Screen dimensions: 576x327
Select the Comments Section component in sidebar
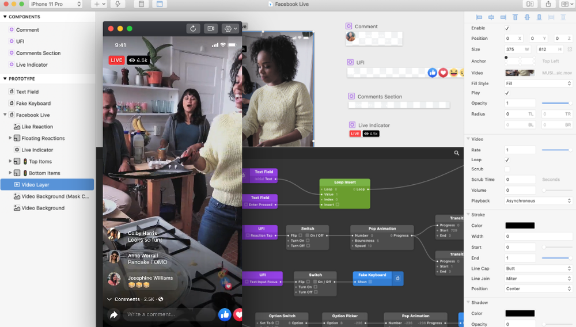[38, 53]
